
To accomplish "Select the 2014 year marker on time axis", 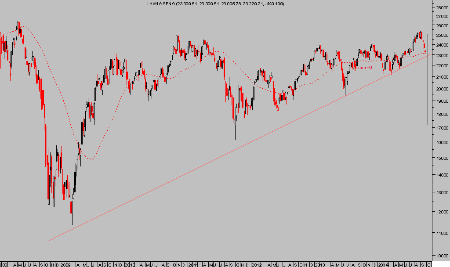I will 384,265.
